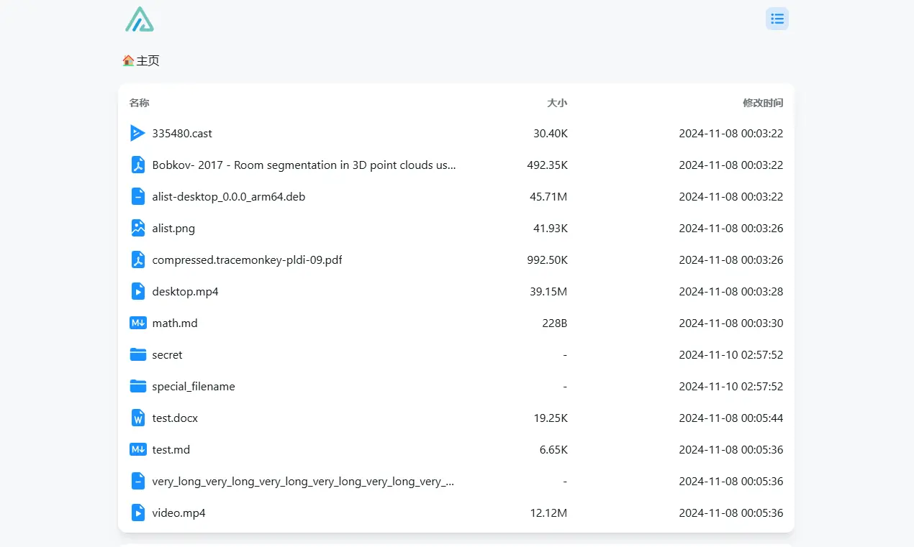Sort files by 大小 column header
This screenshot has height=547, width=914.
click(x=556, y=103)
